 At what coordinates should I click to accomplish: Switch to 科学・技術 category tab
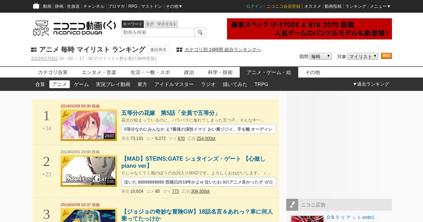pyautogui.click(x=220, y=72)
